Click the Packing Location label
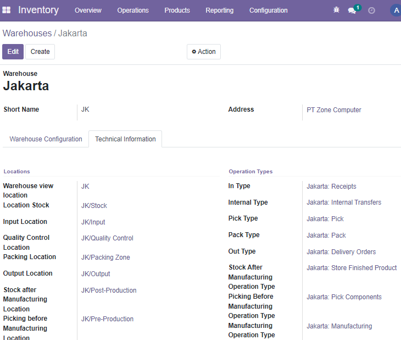The height and width of the screenshot is (340, 401). click(x=30, y=257)
